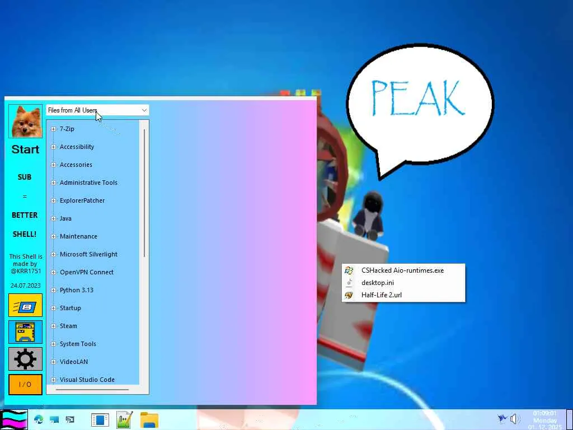Choose Half-Life 2.url from popup menu
Image resolution: width=573 pixels, height=430 pixels.
point(403,295)
